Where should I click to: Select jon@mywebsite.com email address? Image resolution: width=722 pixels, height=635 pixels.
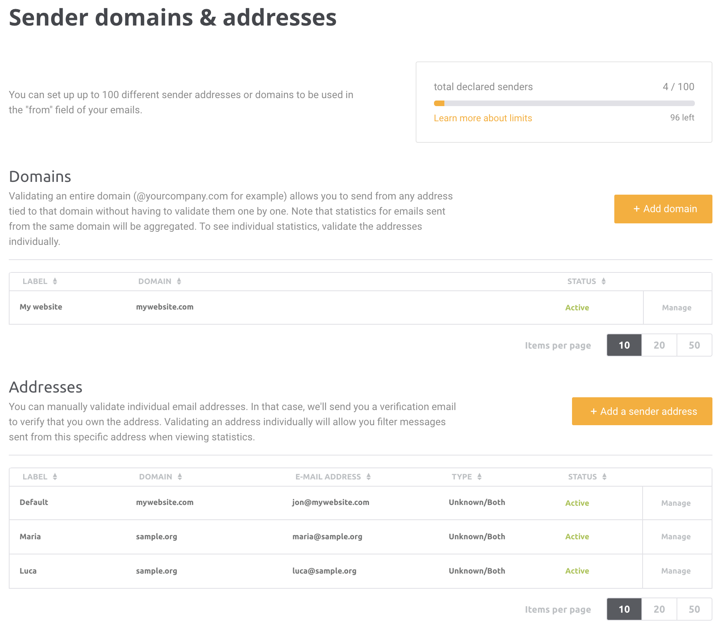click(331, 502)
